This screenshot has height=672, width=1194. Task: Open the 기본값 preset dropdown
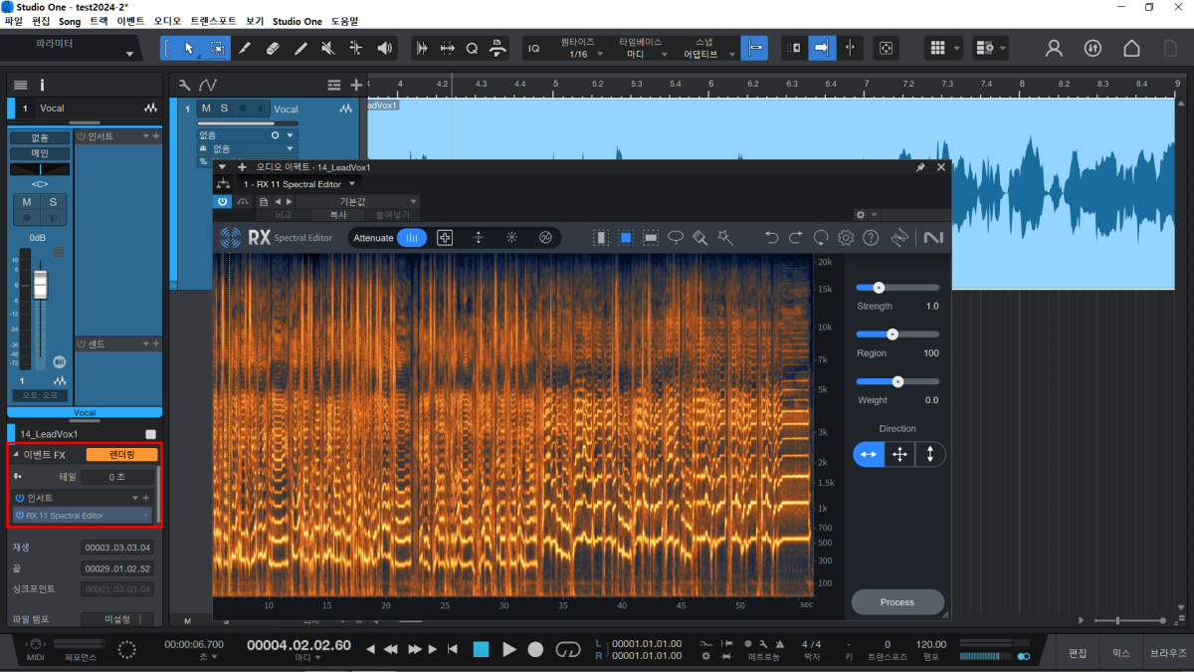[355, 201]
